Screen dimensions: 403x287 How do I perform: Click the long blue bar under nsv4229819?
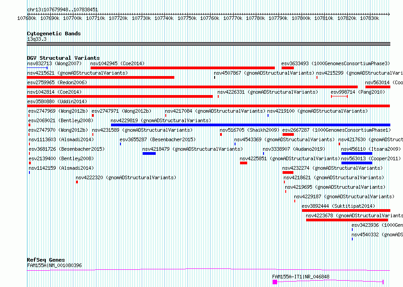pyautogui.click(x=250, y=125)
